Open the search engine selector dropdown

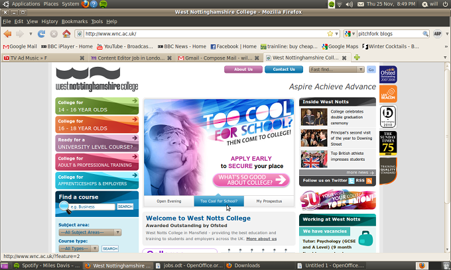(x=350, y=34)
